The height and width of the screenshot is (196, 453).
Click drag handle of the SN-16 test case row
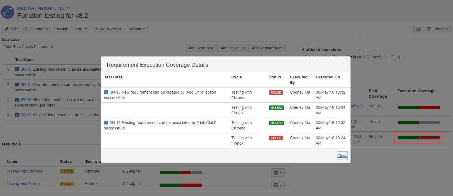[x=8, y=69]
